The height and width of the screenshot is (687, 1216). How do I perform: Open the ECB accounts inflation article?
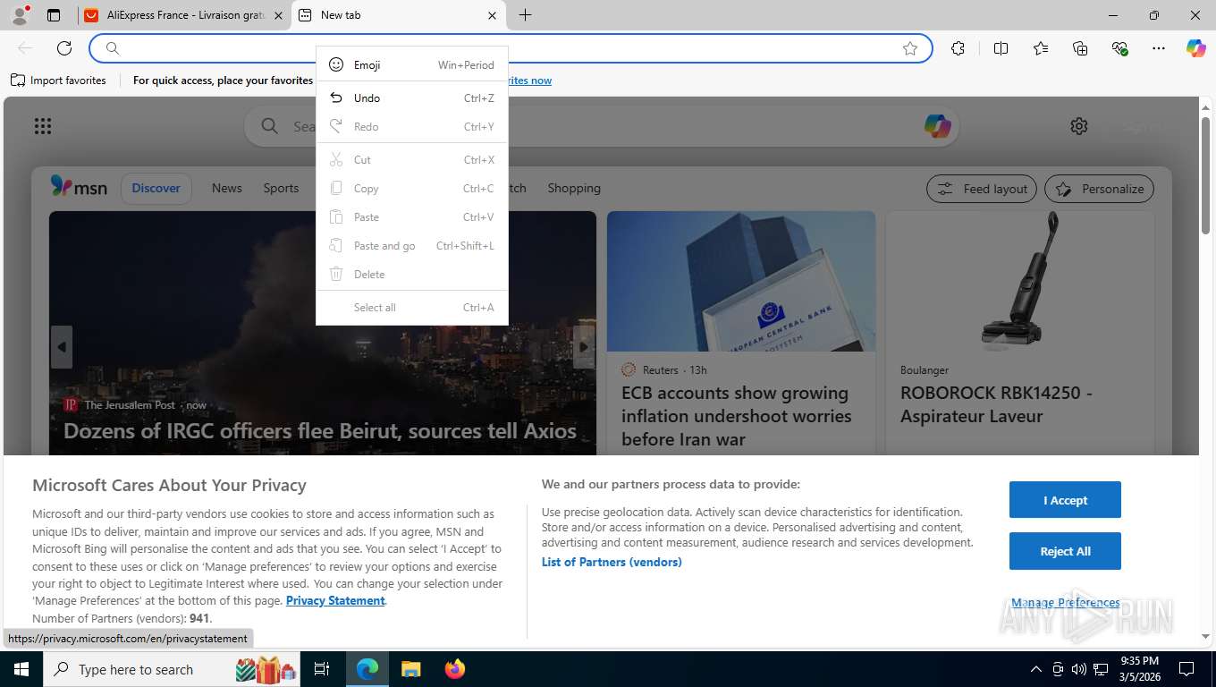point(737,416)
